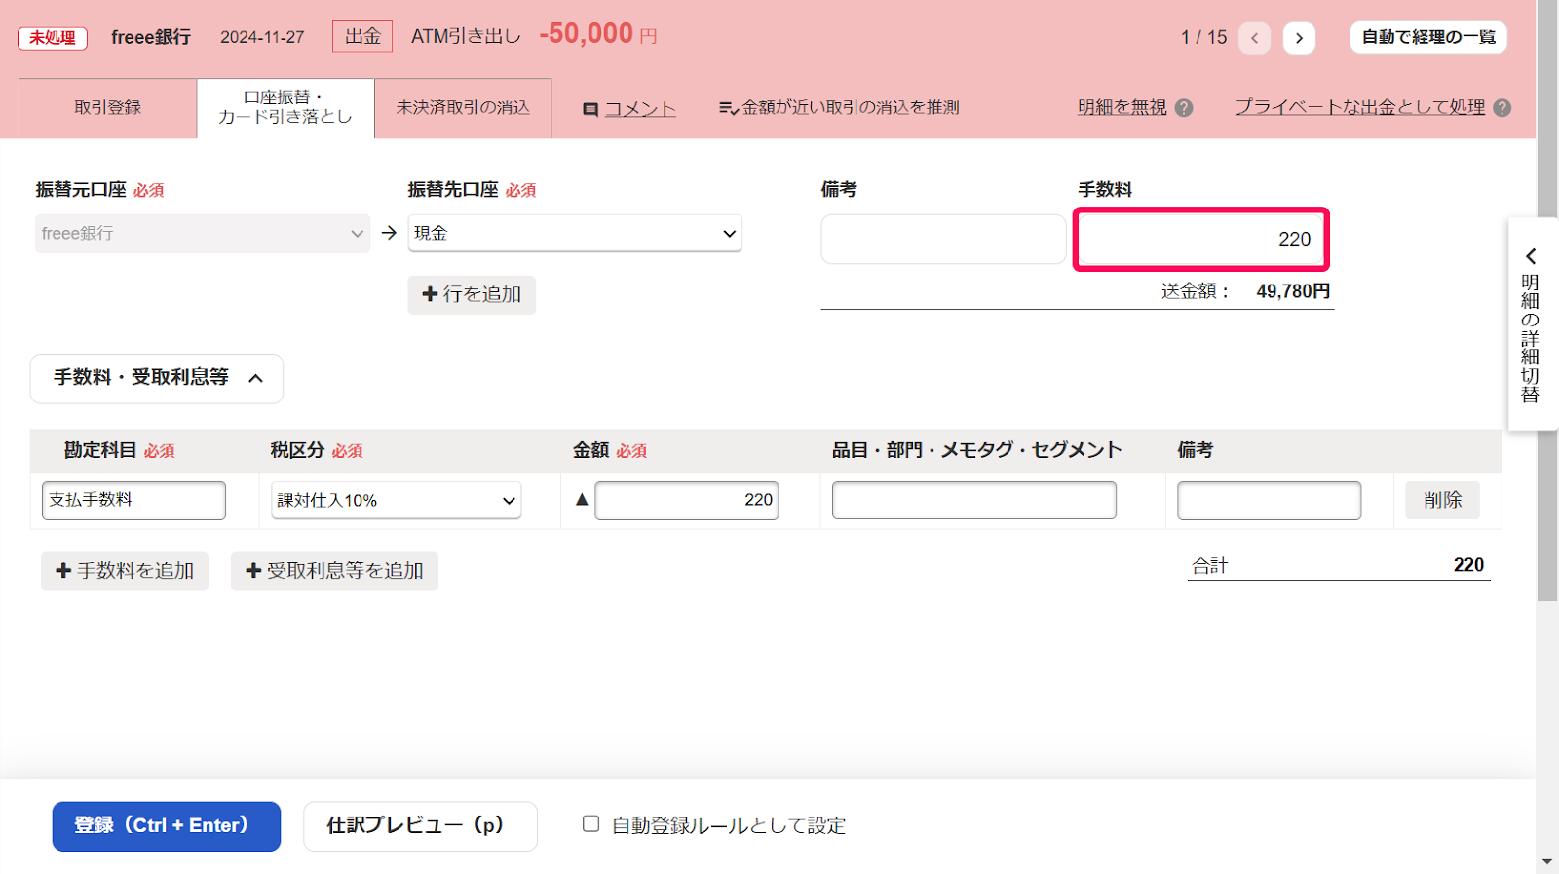Screen dimensions: 1559x874
Task: Open 仕訳プレビュー (p) button
Action: tap(420, 826)
